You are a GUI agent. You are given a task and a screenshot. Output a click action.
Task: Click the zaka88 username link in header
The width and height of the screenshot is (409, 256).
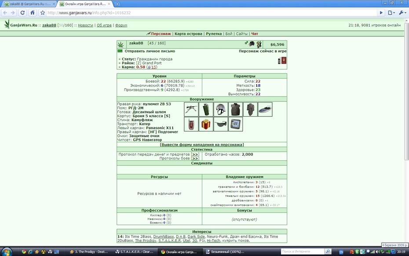pyautogui.click(x=49, y=25)
